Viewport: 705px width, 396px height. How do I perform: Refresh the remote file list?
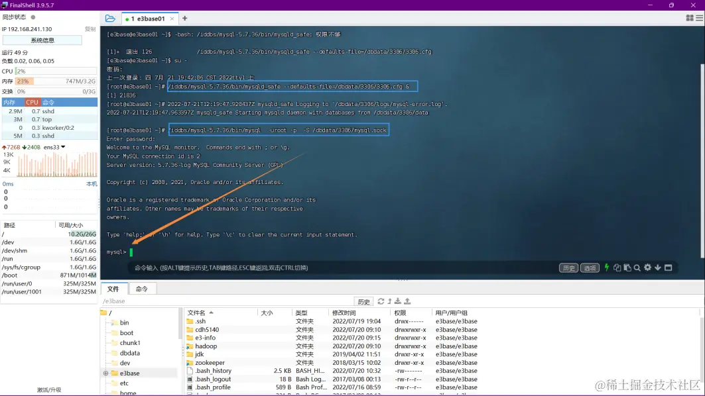coord(381,301)
